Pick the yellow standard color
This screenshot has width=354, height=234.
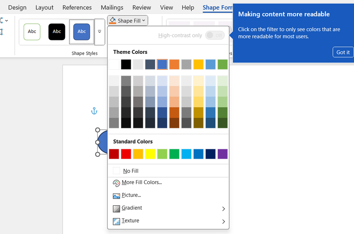tap(150, 154)
